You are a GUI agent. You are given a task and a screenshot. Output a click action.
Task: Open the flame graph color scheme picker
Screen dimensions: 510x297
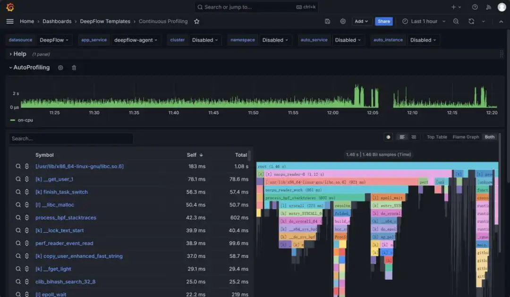(x=388, y=137)
